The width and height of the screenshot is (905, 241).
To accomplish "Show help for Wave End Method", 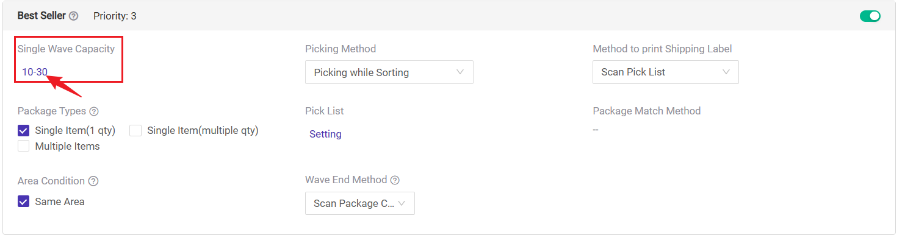I will point(395,180).
